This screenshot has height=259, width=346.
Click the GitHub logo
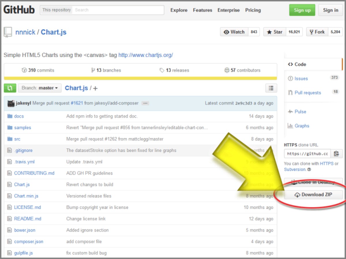pos(19,10)
